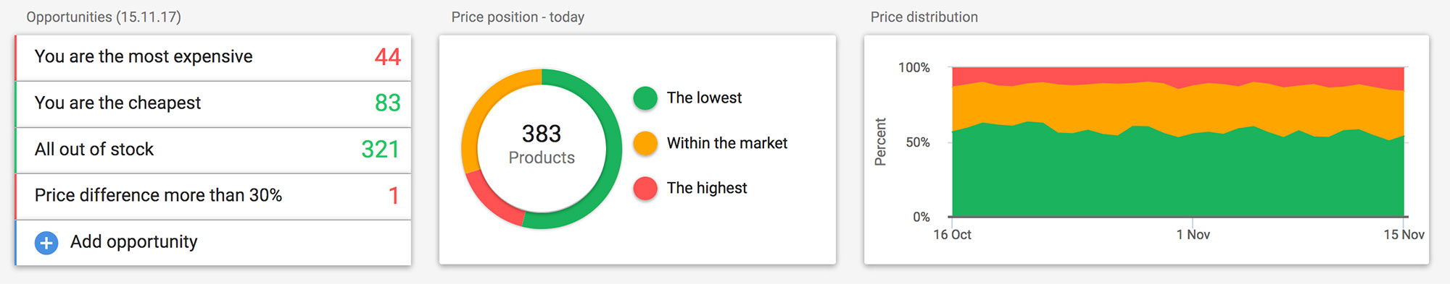Viewport: 1450px width, 284px height.
Task: Open 'Price difference more than 30%' row
Action: point(213,196)
